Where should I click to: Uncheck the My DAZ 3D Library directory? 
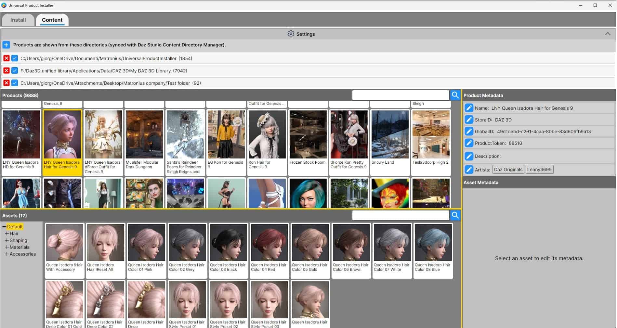14,71
